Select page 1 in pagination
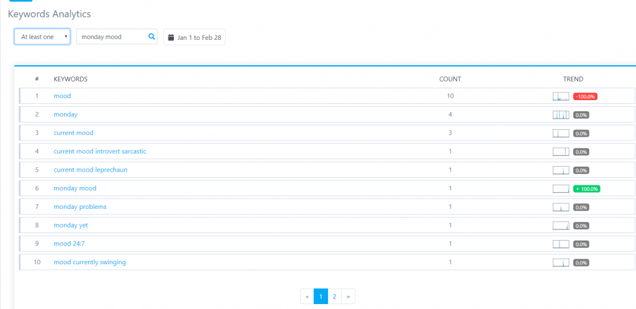The image size is (636, 309). 320,297
